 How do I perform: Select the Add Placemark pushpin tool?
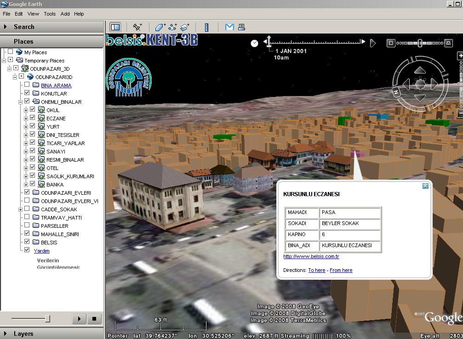137,27
